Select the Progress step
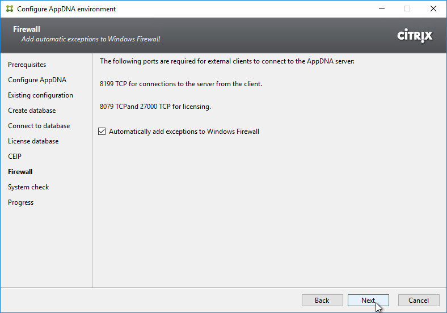The width and height of the screenshot is (447, 313). pyautogui.click(x=21, y=202)
